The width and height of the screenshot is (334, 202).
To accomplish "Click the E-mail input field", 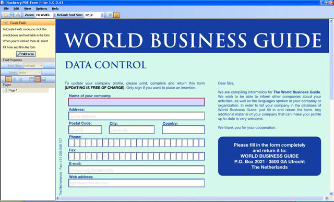I will pyautogui.click(x=136, y=170).
